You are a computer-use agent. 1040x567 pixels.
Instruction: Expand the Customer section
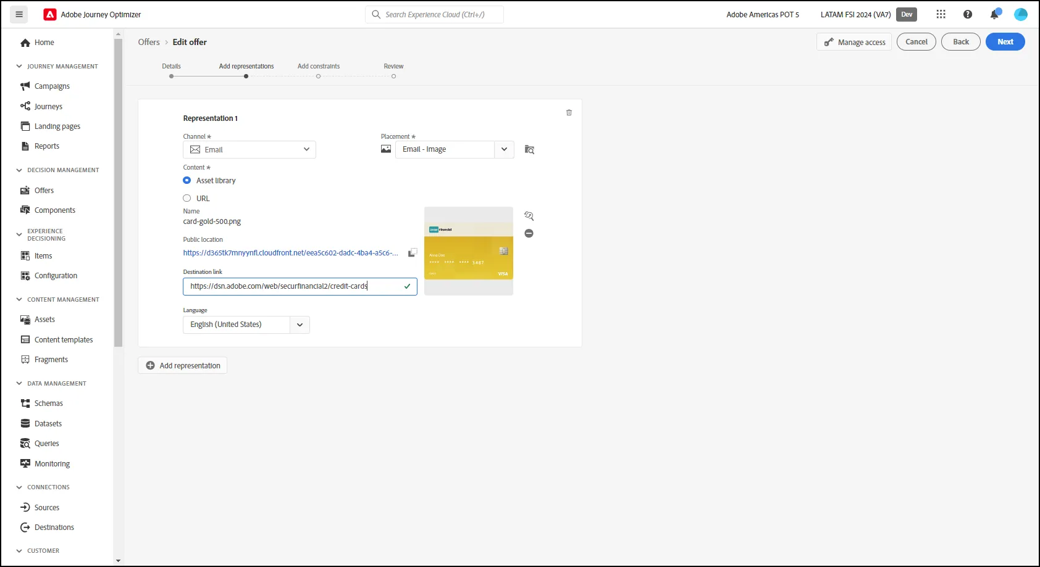click(19, 551)
